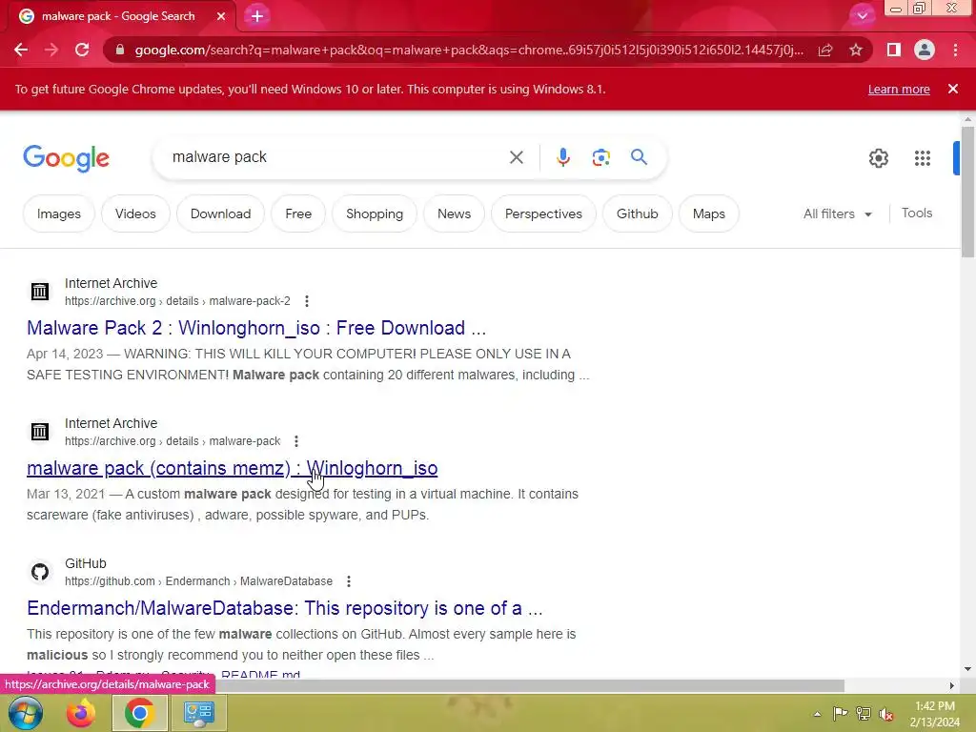Screen dimensions: 976x732
Task: Open the Google apps grid
Action: (923, 158)
